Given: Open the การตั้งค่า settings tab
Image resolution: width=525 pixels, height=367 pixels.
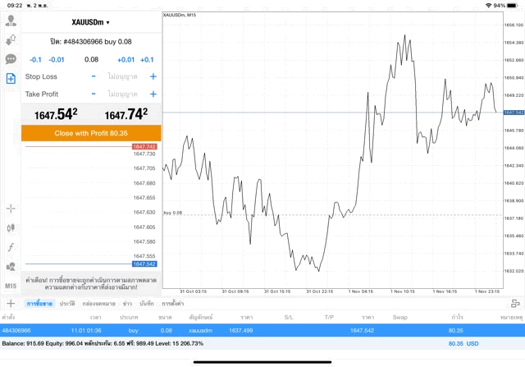Looking at the screenshot, I should (x=173, y=304).
